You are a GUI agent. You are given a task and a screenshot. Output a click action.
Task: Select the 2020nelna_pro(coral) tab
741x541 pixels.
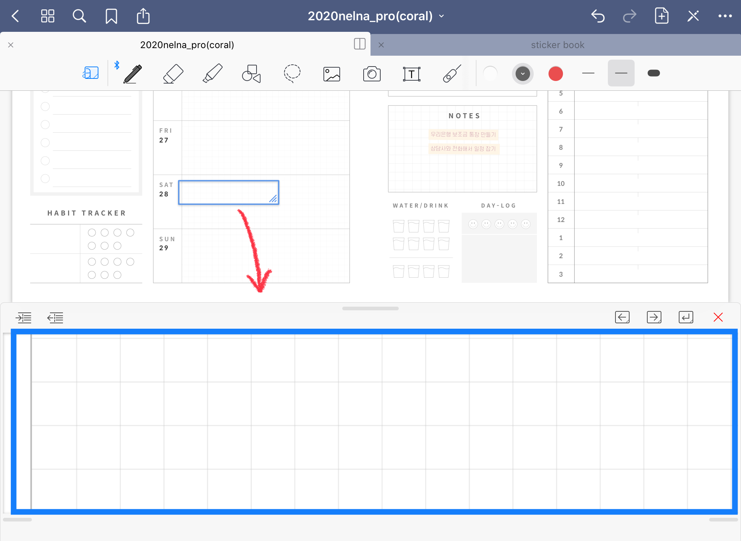point(187,45)
